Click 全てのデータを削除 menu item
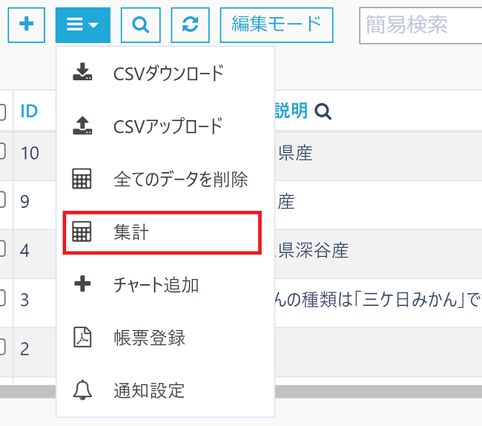Screen dimensions: 482x426 coord(180,179)
